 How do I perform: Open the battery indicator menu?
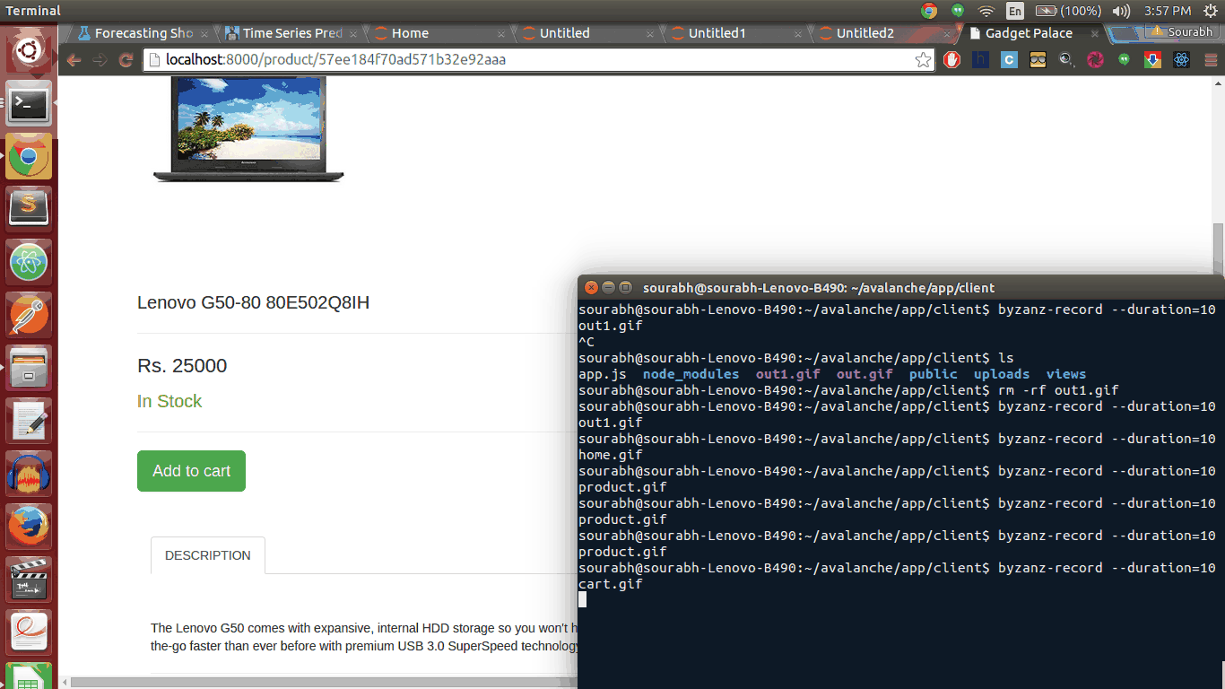[1069, 11]
